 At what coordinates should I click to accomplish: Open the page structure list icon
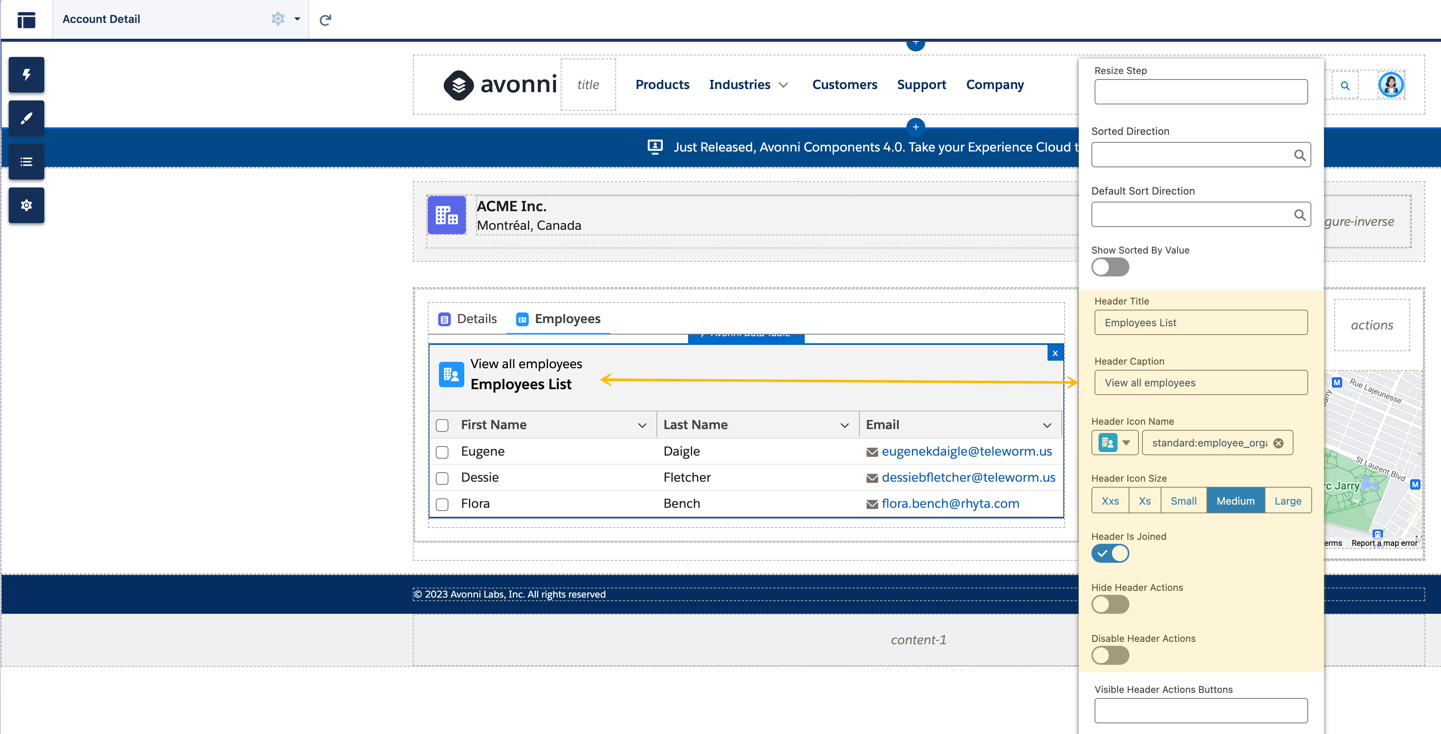click(26, 162)
